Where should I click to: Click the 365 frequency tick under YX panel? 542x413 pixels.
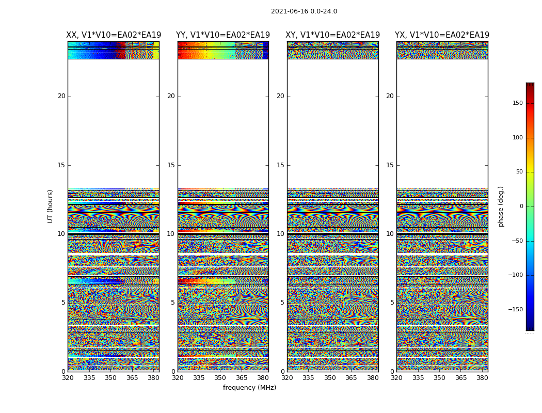[461, 378]
